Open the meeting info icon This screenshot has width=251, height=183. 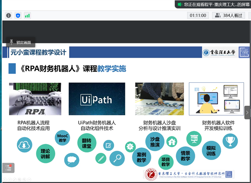[8, 15]
